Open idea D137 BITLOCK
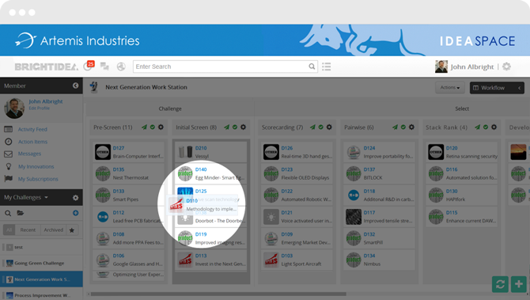 tap(379, 173)
